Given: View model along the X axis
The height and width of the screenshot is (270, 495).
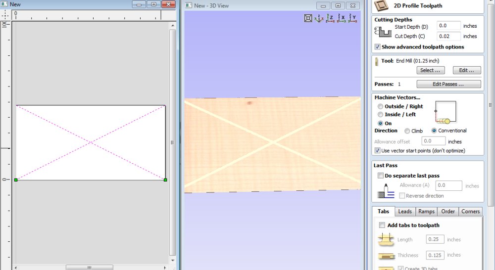Looking at the screenshot, I should pos(341,18).
